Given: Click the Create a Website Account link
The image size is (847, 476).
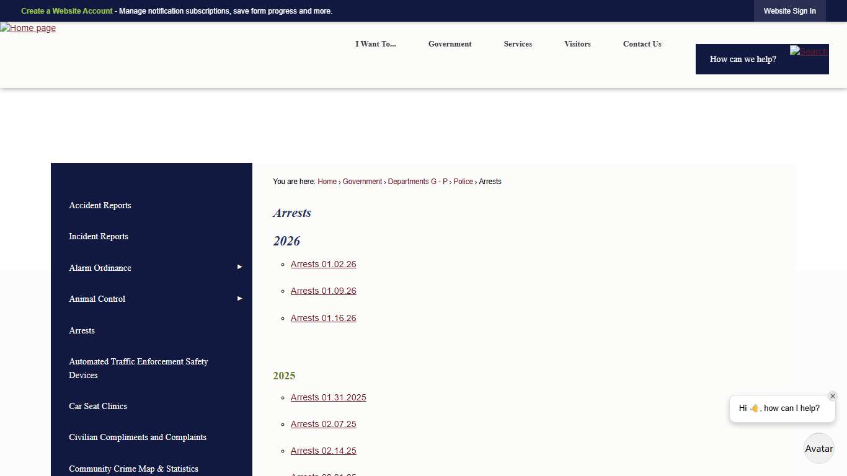Looking at the screenshot, I should coord(67,11).
